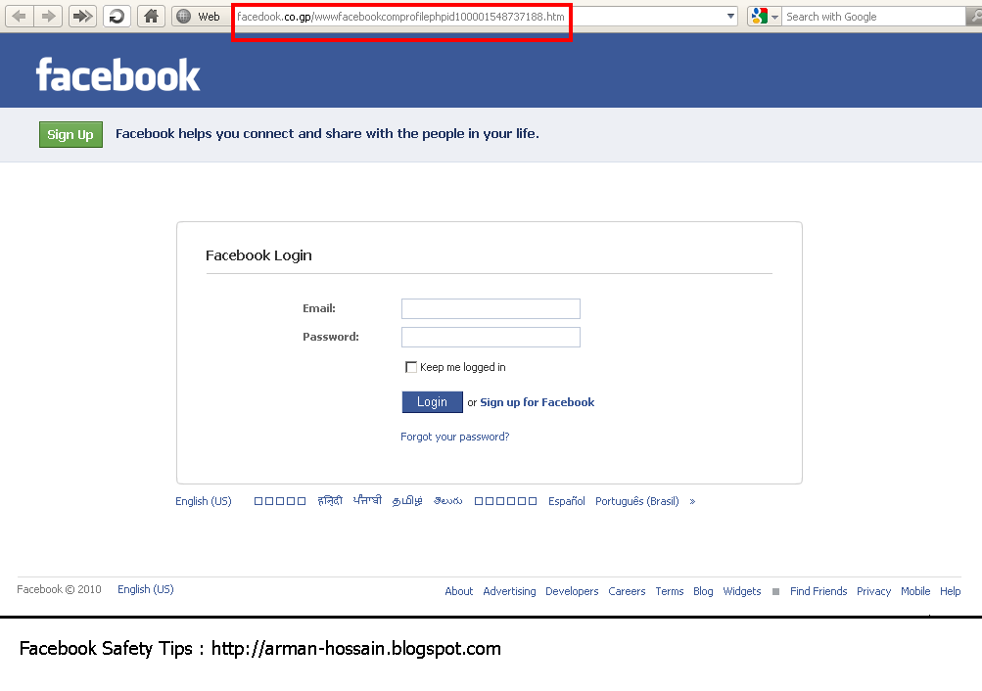Click the fast forward double-arrow button

point(82,17)
